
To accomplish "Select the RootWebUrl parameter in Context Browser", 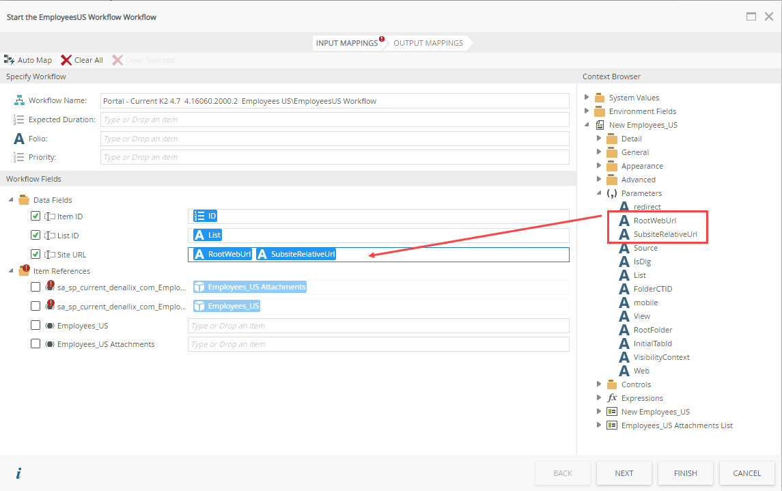I will tap(654, 221).
